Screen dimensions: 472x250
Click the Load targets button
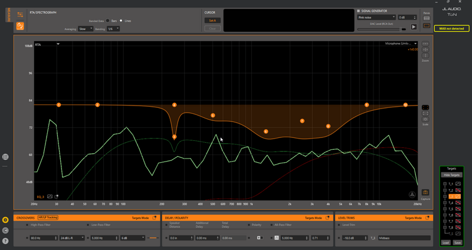tap(445, 242)
